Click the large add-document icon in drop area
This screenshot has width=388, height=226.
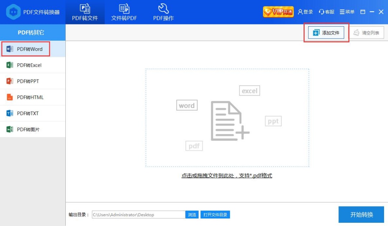[x=230, y=121]
